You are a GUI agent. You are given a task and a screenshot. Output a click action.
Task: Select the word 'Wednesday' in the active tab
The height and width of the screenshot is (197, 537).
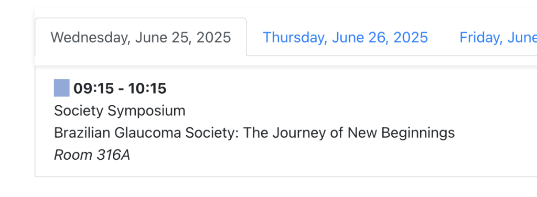pos(90,37)
